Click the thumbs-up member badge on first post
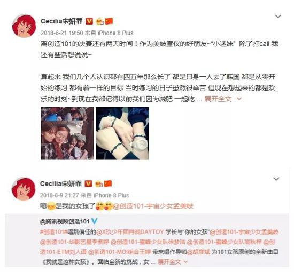The width and height of the screenshot is (294, 272). pos(99,21)
